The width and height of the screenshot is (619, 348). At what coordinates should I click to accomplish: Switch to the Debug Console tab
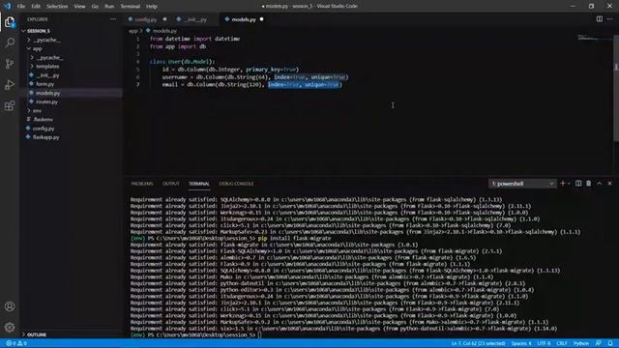[x=236, y=184]
